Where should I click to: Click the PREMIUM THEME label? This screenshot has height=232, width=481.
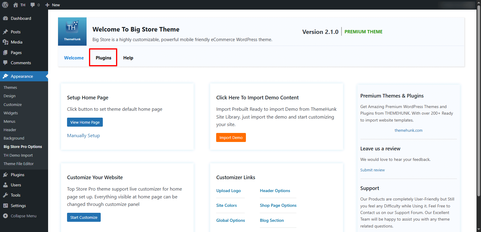pos(363,32)
